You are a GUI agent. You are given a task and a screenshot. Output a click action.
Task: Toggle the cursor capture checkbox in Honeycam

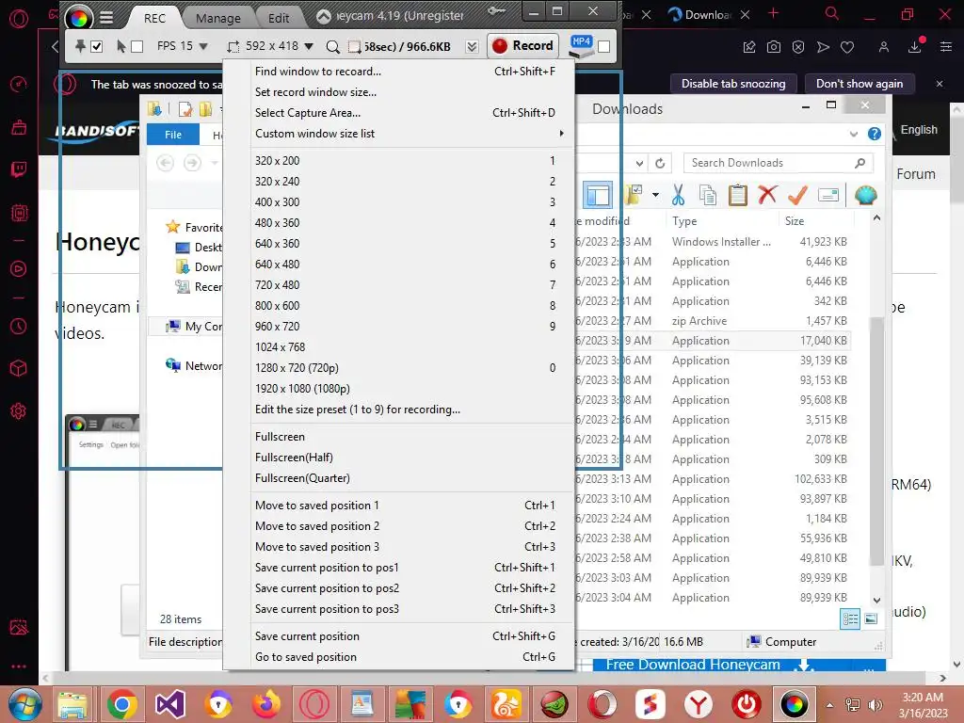coord(137,47)
